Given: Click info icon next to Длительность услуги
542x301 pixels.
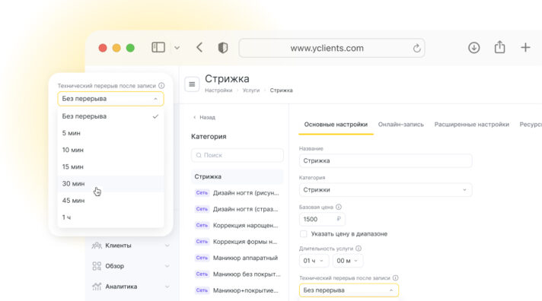Looking at the screenshot, I should pyautogui.click(x=359, y=249).
